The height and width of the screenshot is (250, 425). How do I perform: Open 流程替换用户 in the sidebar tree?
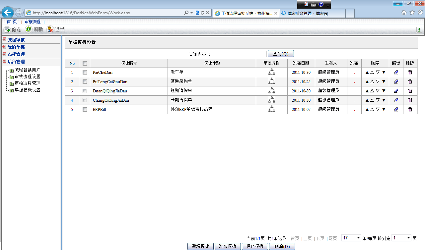28,70
